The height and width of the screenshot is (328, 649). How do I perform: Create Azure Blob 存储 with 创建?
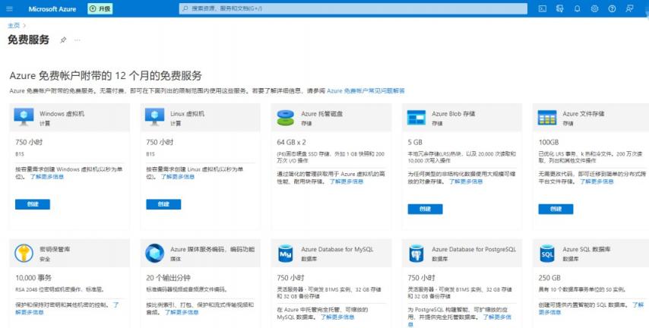425,210
